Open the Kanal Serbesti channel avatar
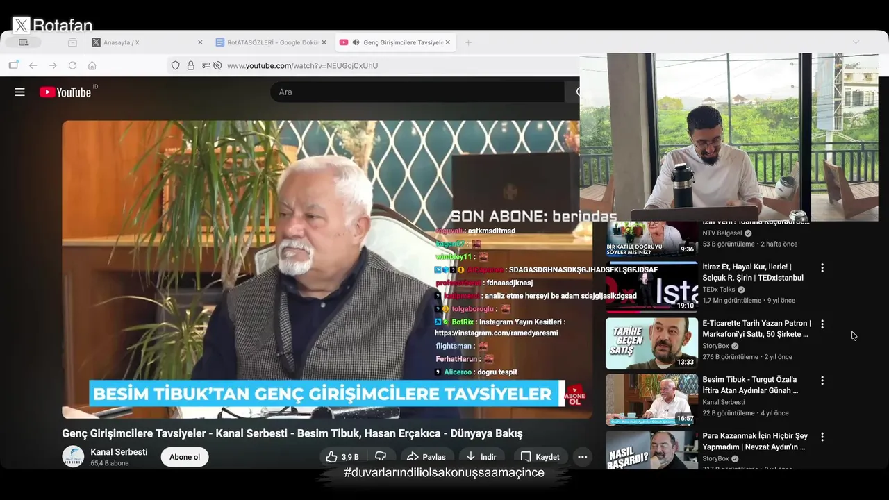 click(73, 456)
